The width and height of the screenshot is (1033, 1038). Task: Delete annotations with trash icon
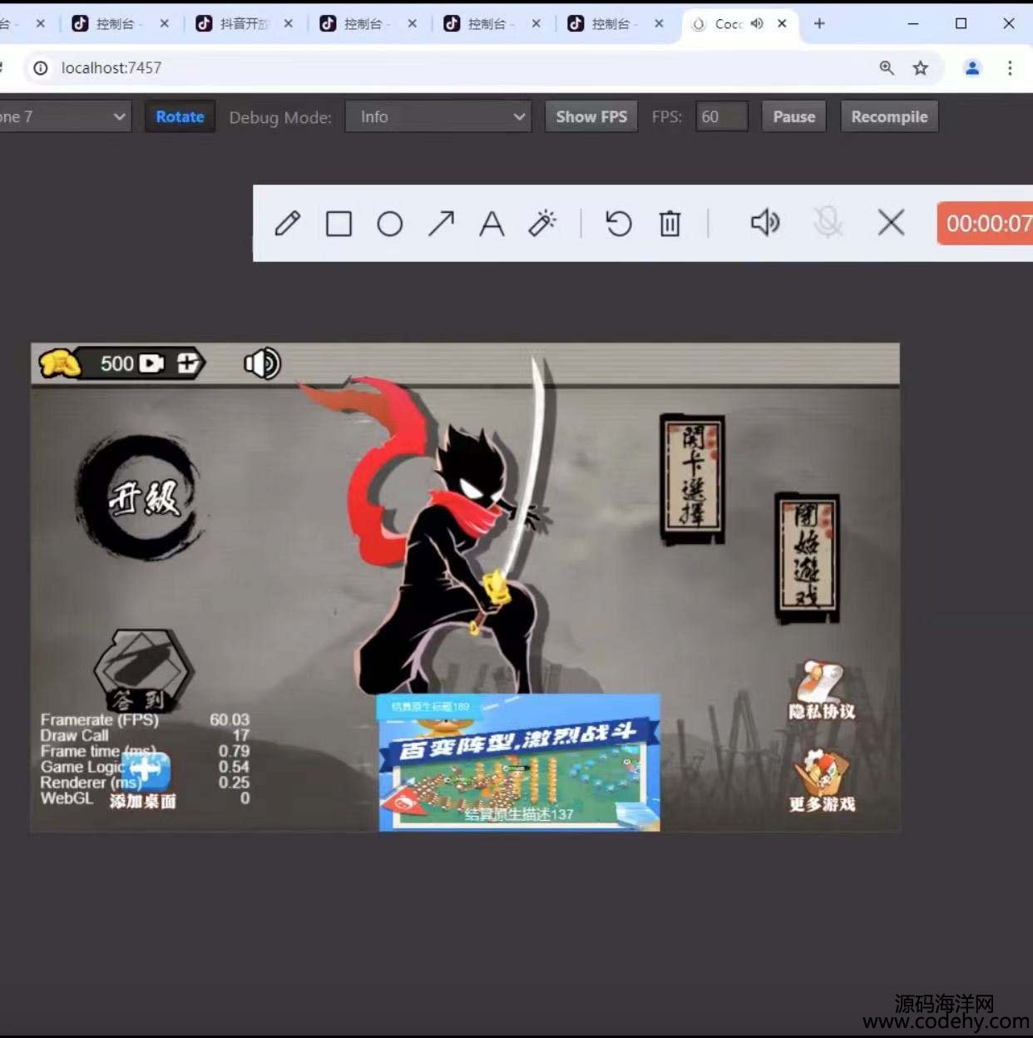point(670,224)
